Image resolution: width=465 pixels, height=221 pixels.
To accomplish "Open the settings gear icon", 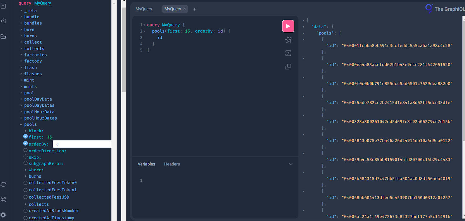I will pos(3,215).
